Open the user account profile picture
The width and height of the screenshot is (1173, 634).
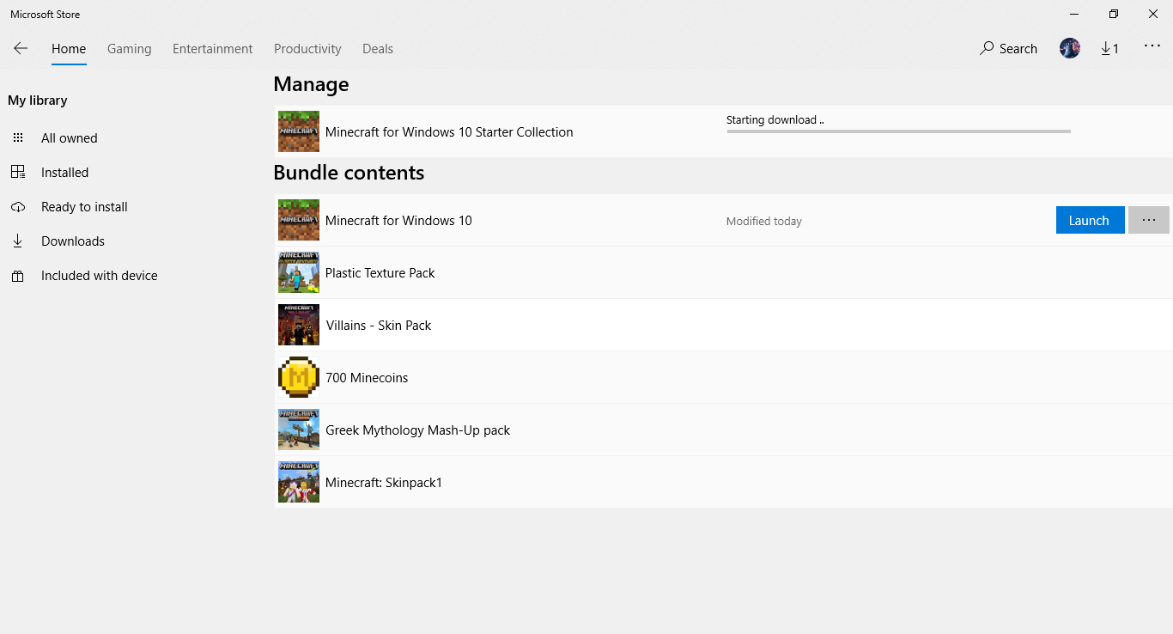click(x=1070, y=48)
